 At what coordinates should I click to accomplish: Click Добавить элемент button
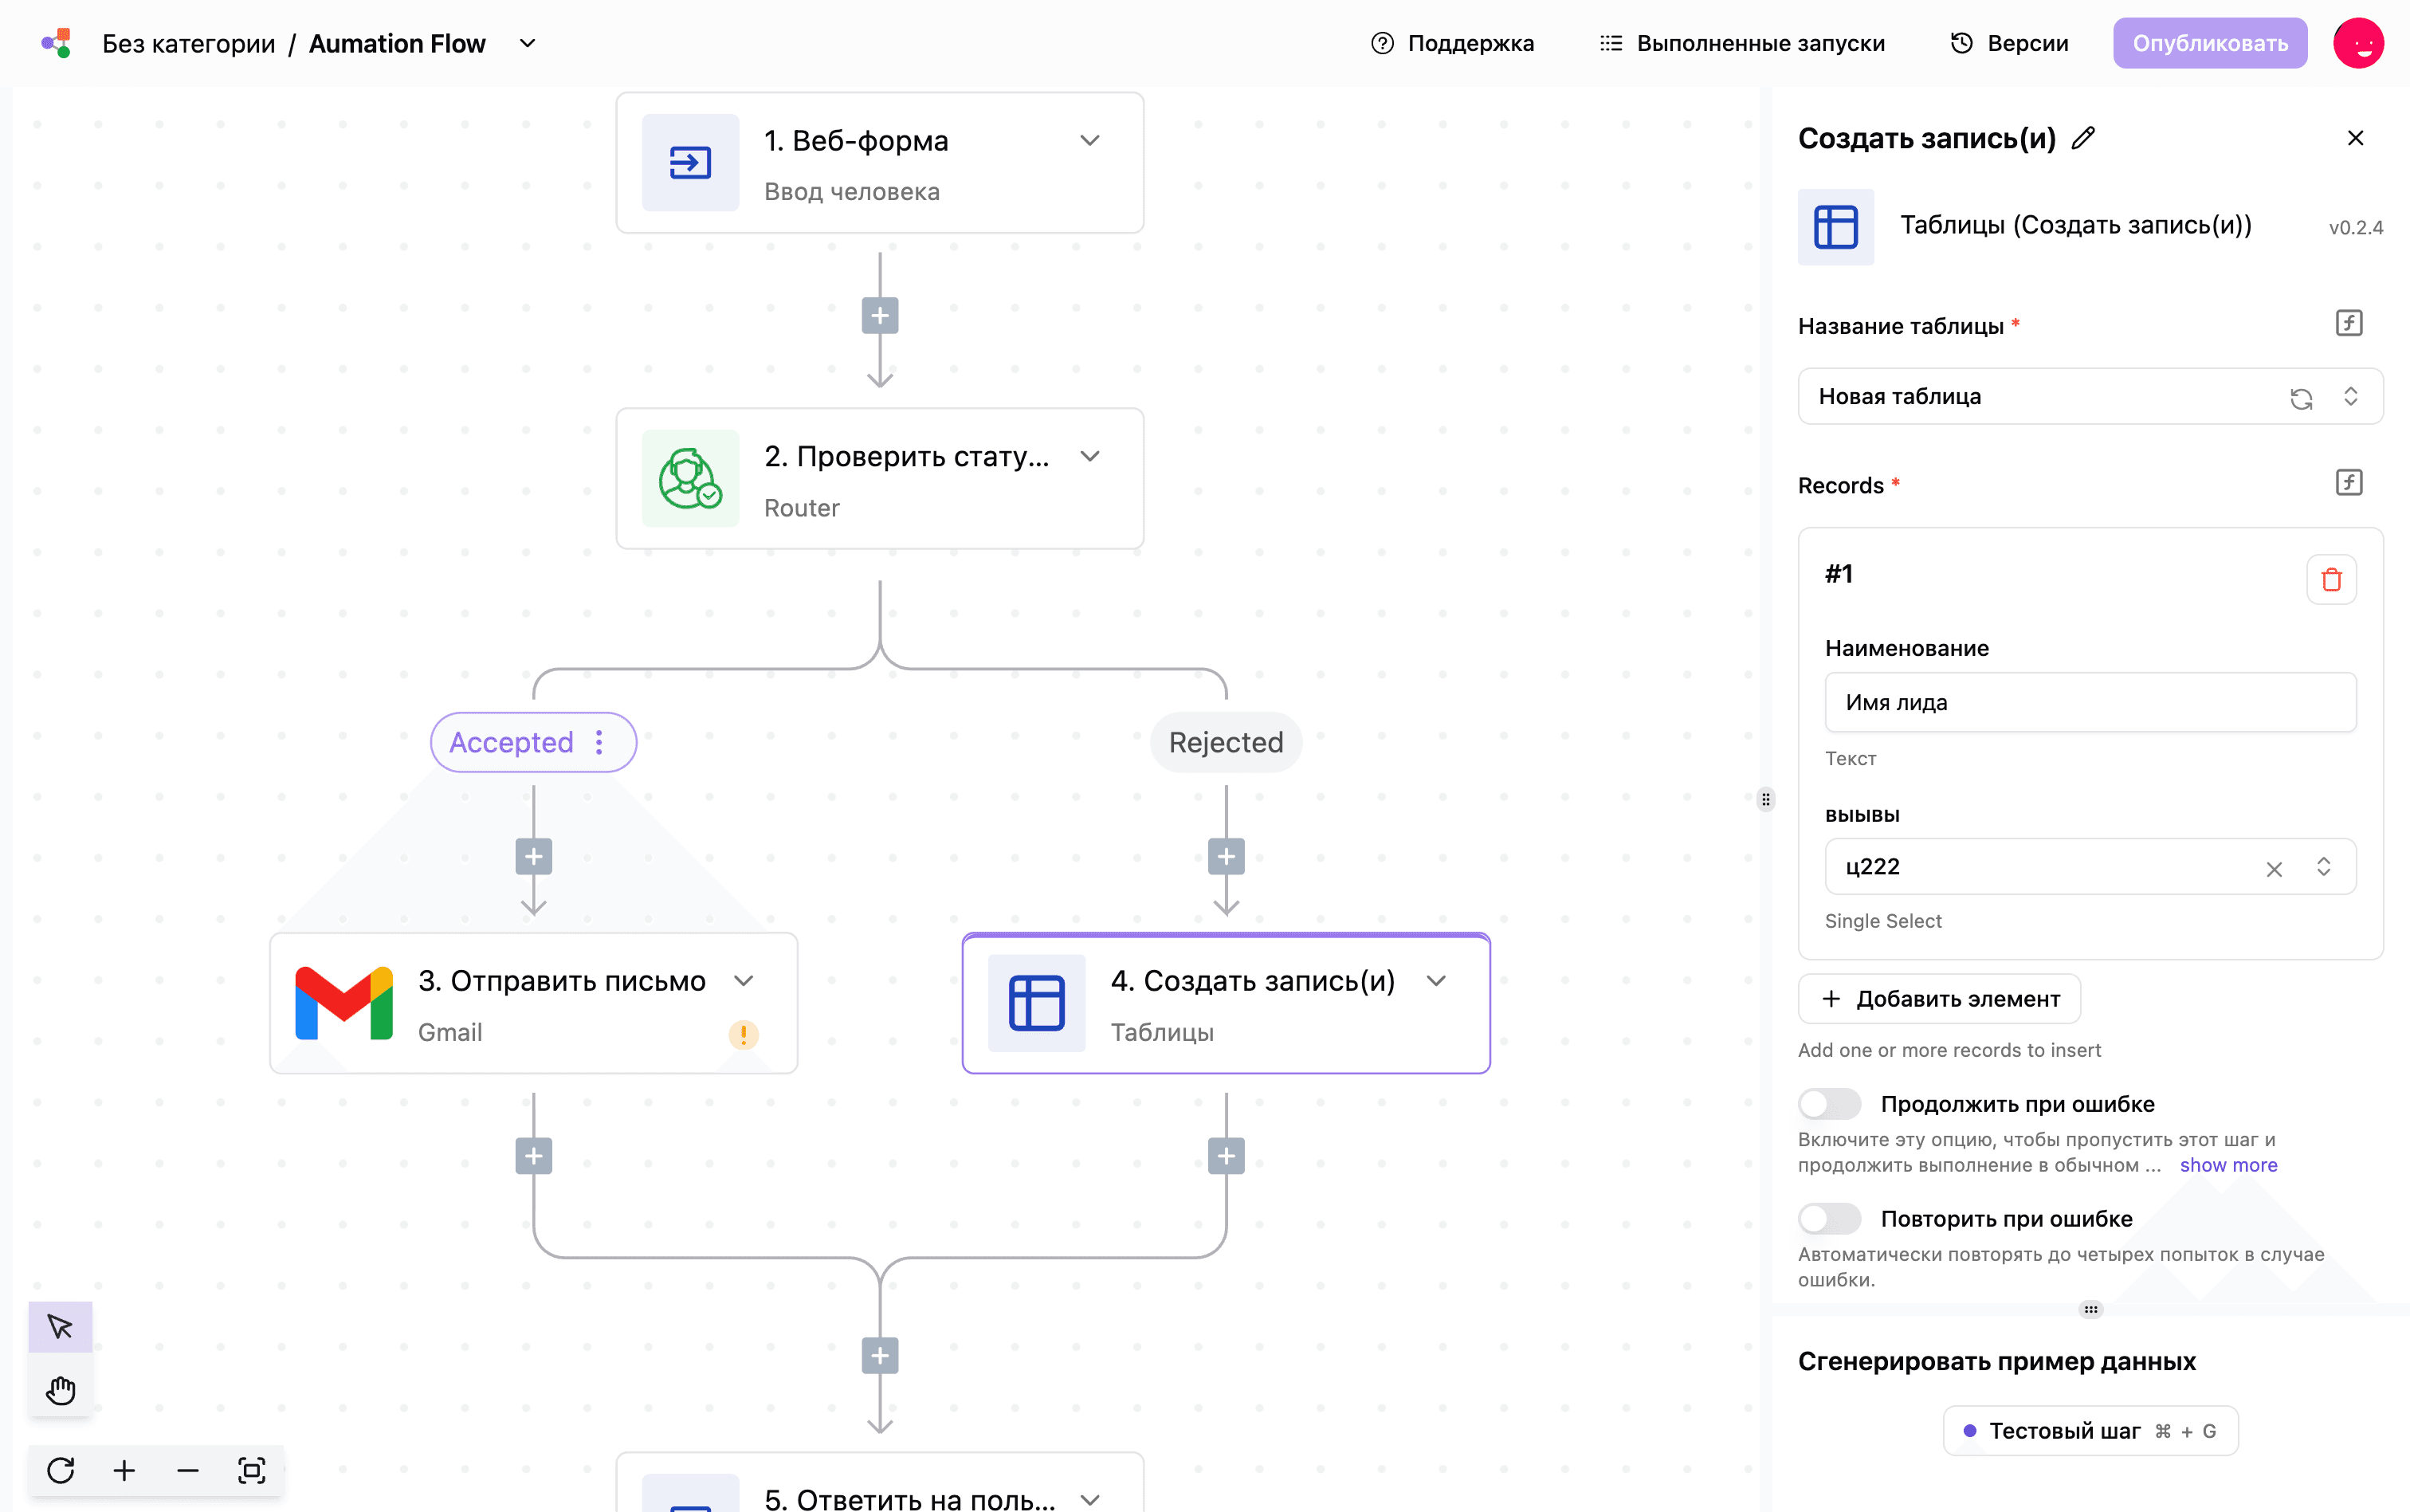click(x=1939, y=999)
